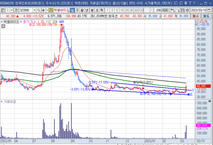Viewport: 213px width, 145px height.
Task: Click the add candlestick chart icon
Action: [173, 10]
